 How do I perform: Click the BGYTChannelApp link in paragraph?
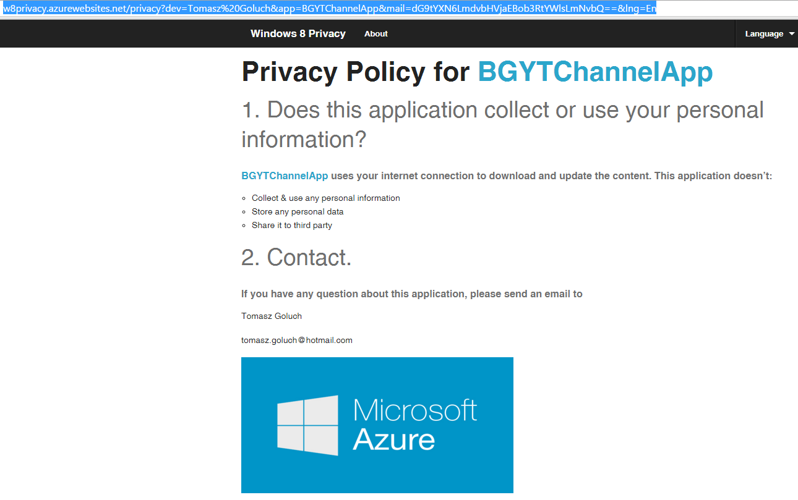coord(285,176)
